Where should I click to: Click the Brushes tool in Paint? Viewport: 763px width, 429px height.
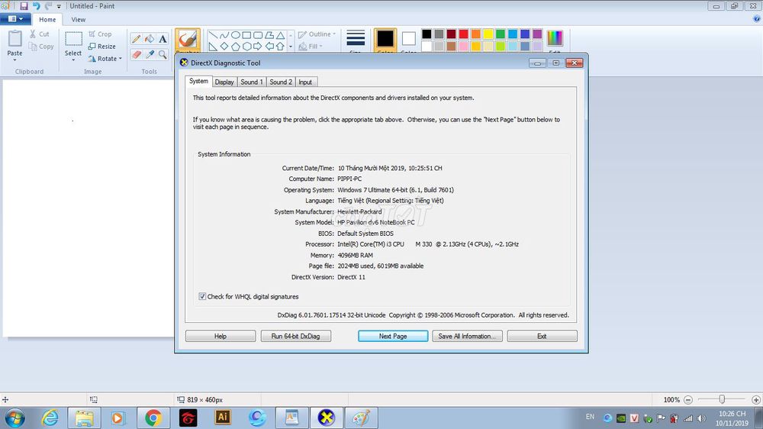click(188, 40)
